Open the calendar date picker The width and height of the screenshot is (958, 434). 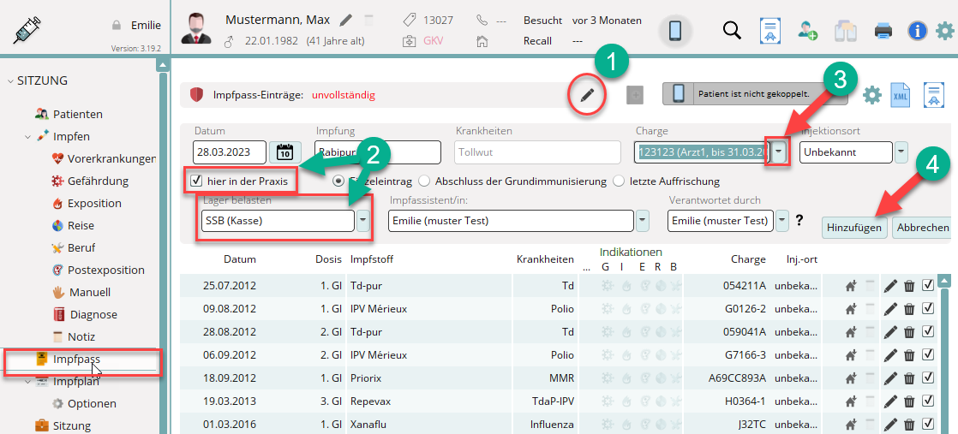[285, 152]
